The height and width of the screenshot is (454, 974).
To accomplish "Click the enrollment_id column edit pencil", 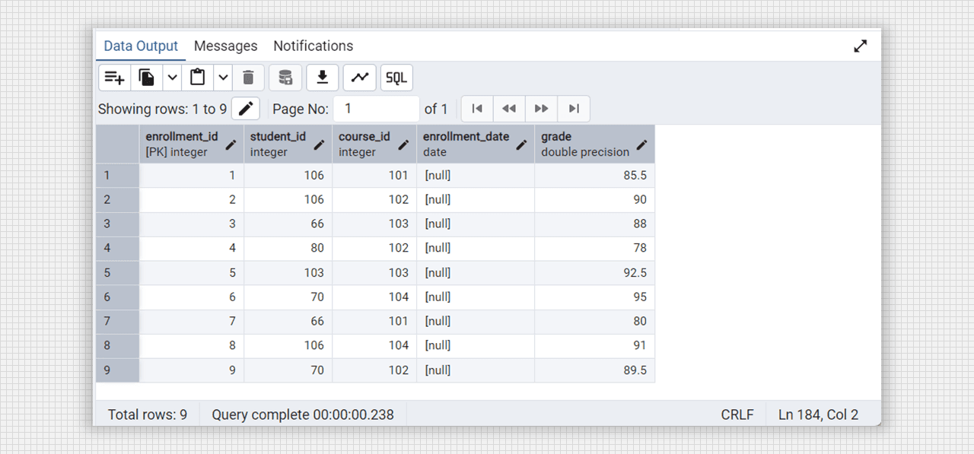I will [x=231, y=144].
